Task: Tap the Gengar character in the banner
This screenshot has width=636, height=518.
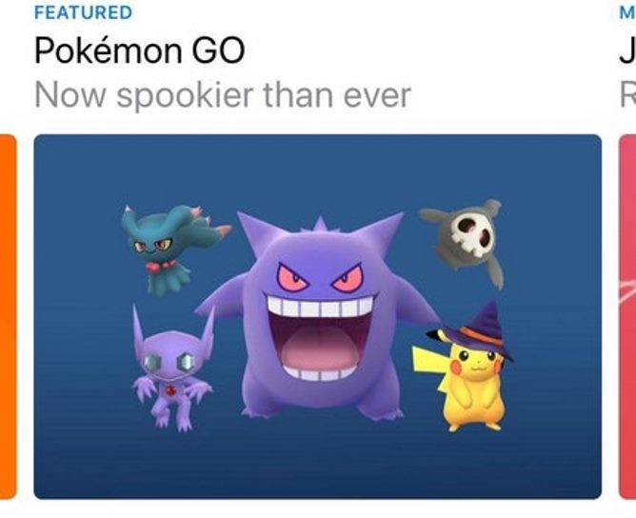Action: click(318, 316)
